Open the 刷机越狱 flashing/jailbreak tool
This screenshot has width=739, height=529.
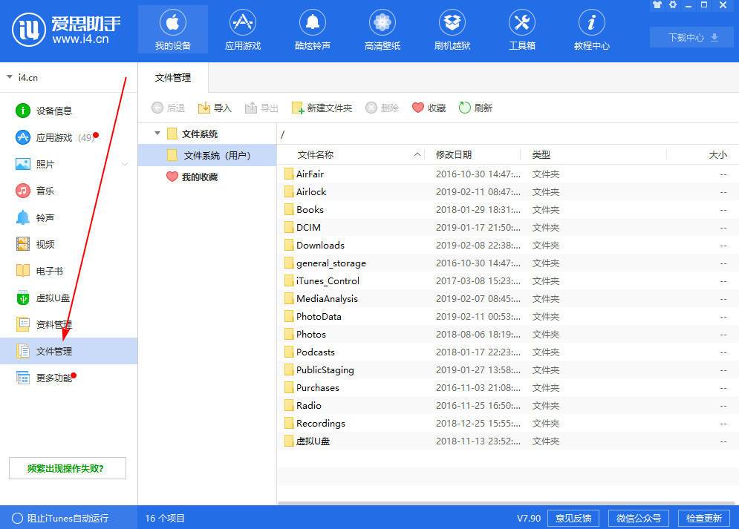tap(452, 28)
